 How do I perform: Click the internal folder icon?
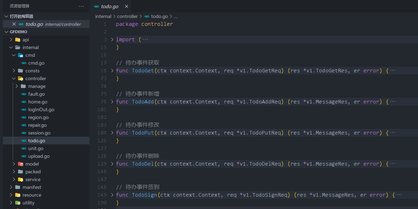click(18, 48)
